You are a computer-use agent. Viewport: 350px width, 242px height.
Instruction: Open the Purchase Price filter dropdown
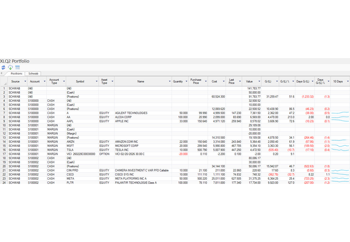click(206, 81)
